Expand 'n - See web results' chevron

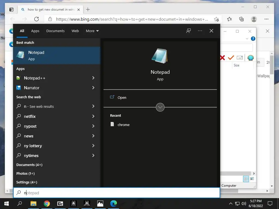click(93, 106)
